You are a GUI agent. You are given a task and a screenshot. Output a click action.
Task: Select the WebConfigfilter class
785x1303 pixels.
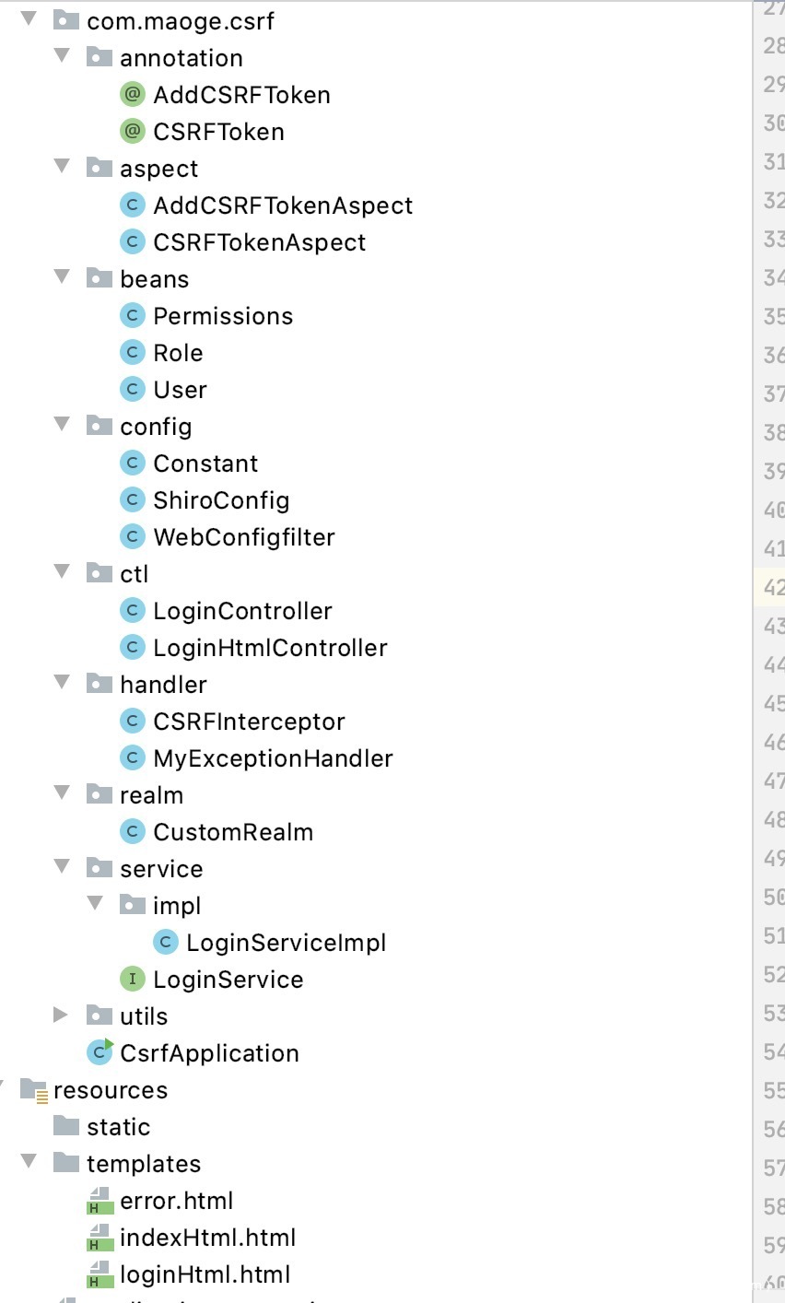tap(244, 537)
